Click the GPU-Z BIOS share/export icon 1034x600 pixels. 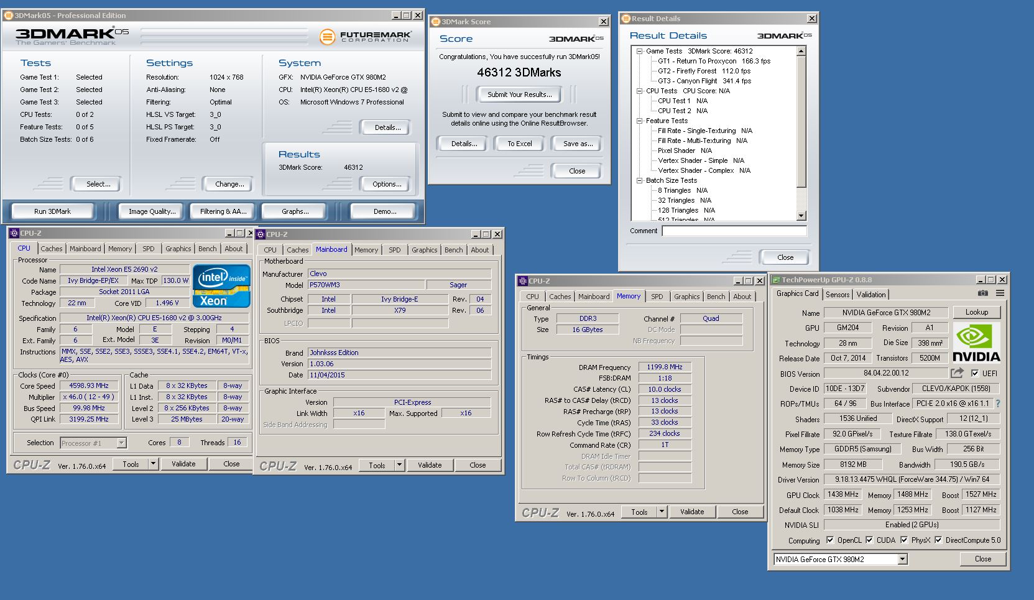(957, 373)
